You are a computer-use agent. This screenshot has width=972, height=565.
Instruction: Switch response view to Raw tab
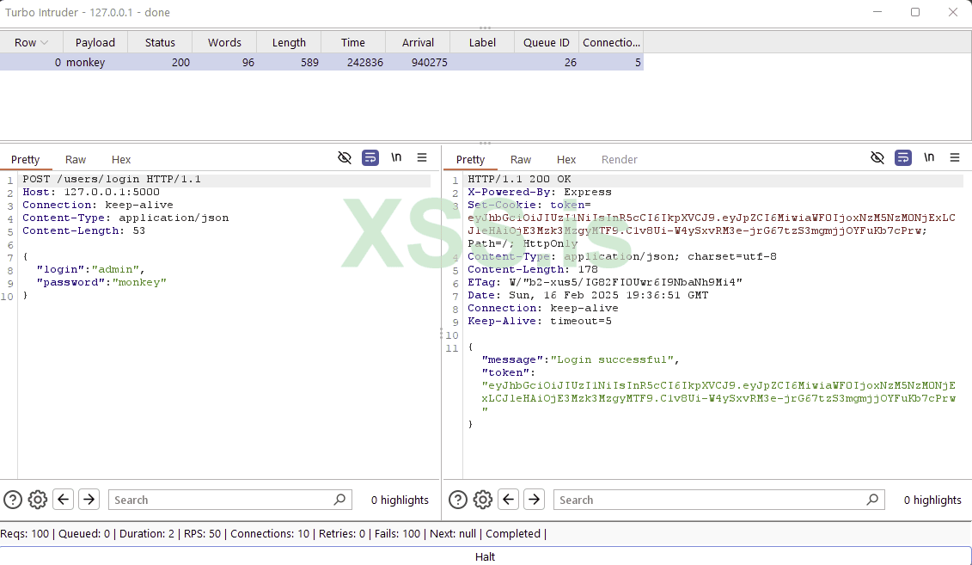coord(521,159)
